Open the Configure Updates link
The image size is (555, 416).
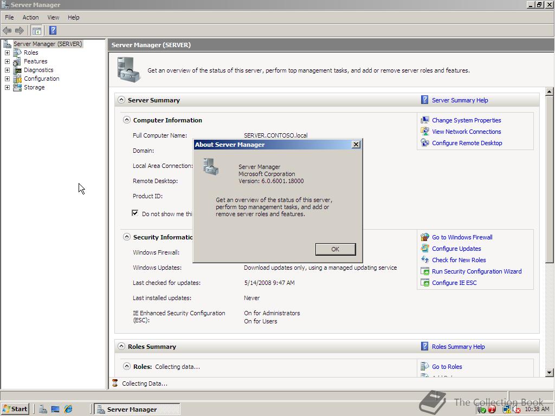click(456, 249)
